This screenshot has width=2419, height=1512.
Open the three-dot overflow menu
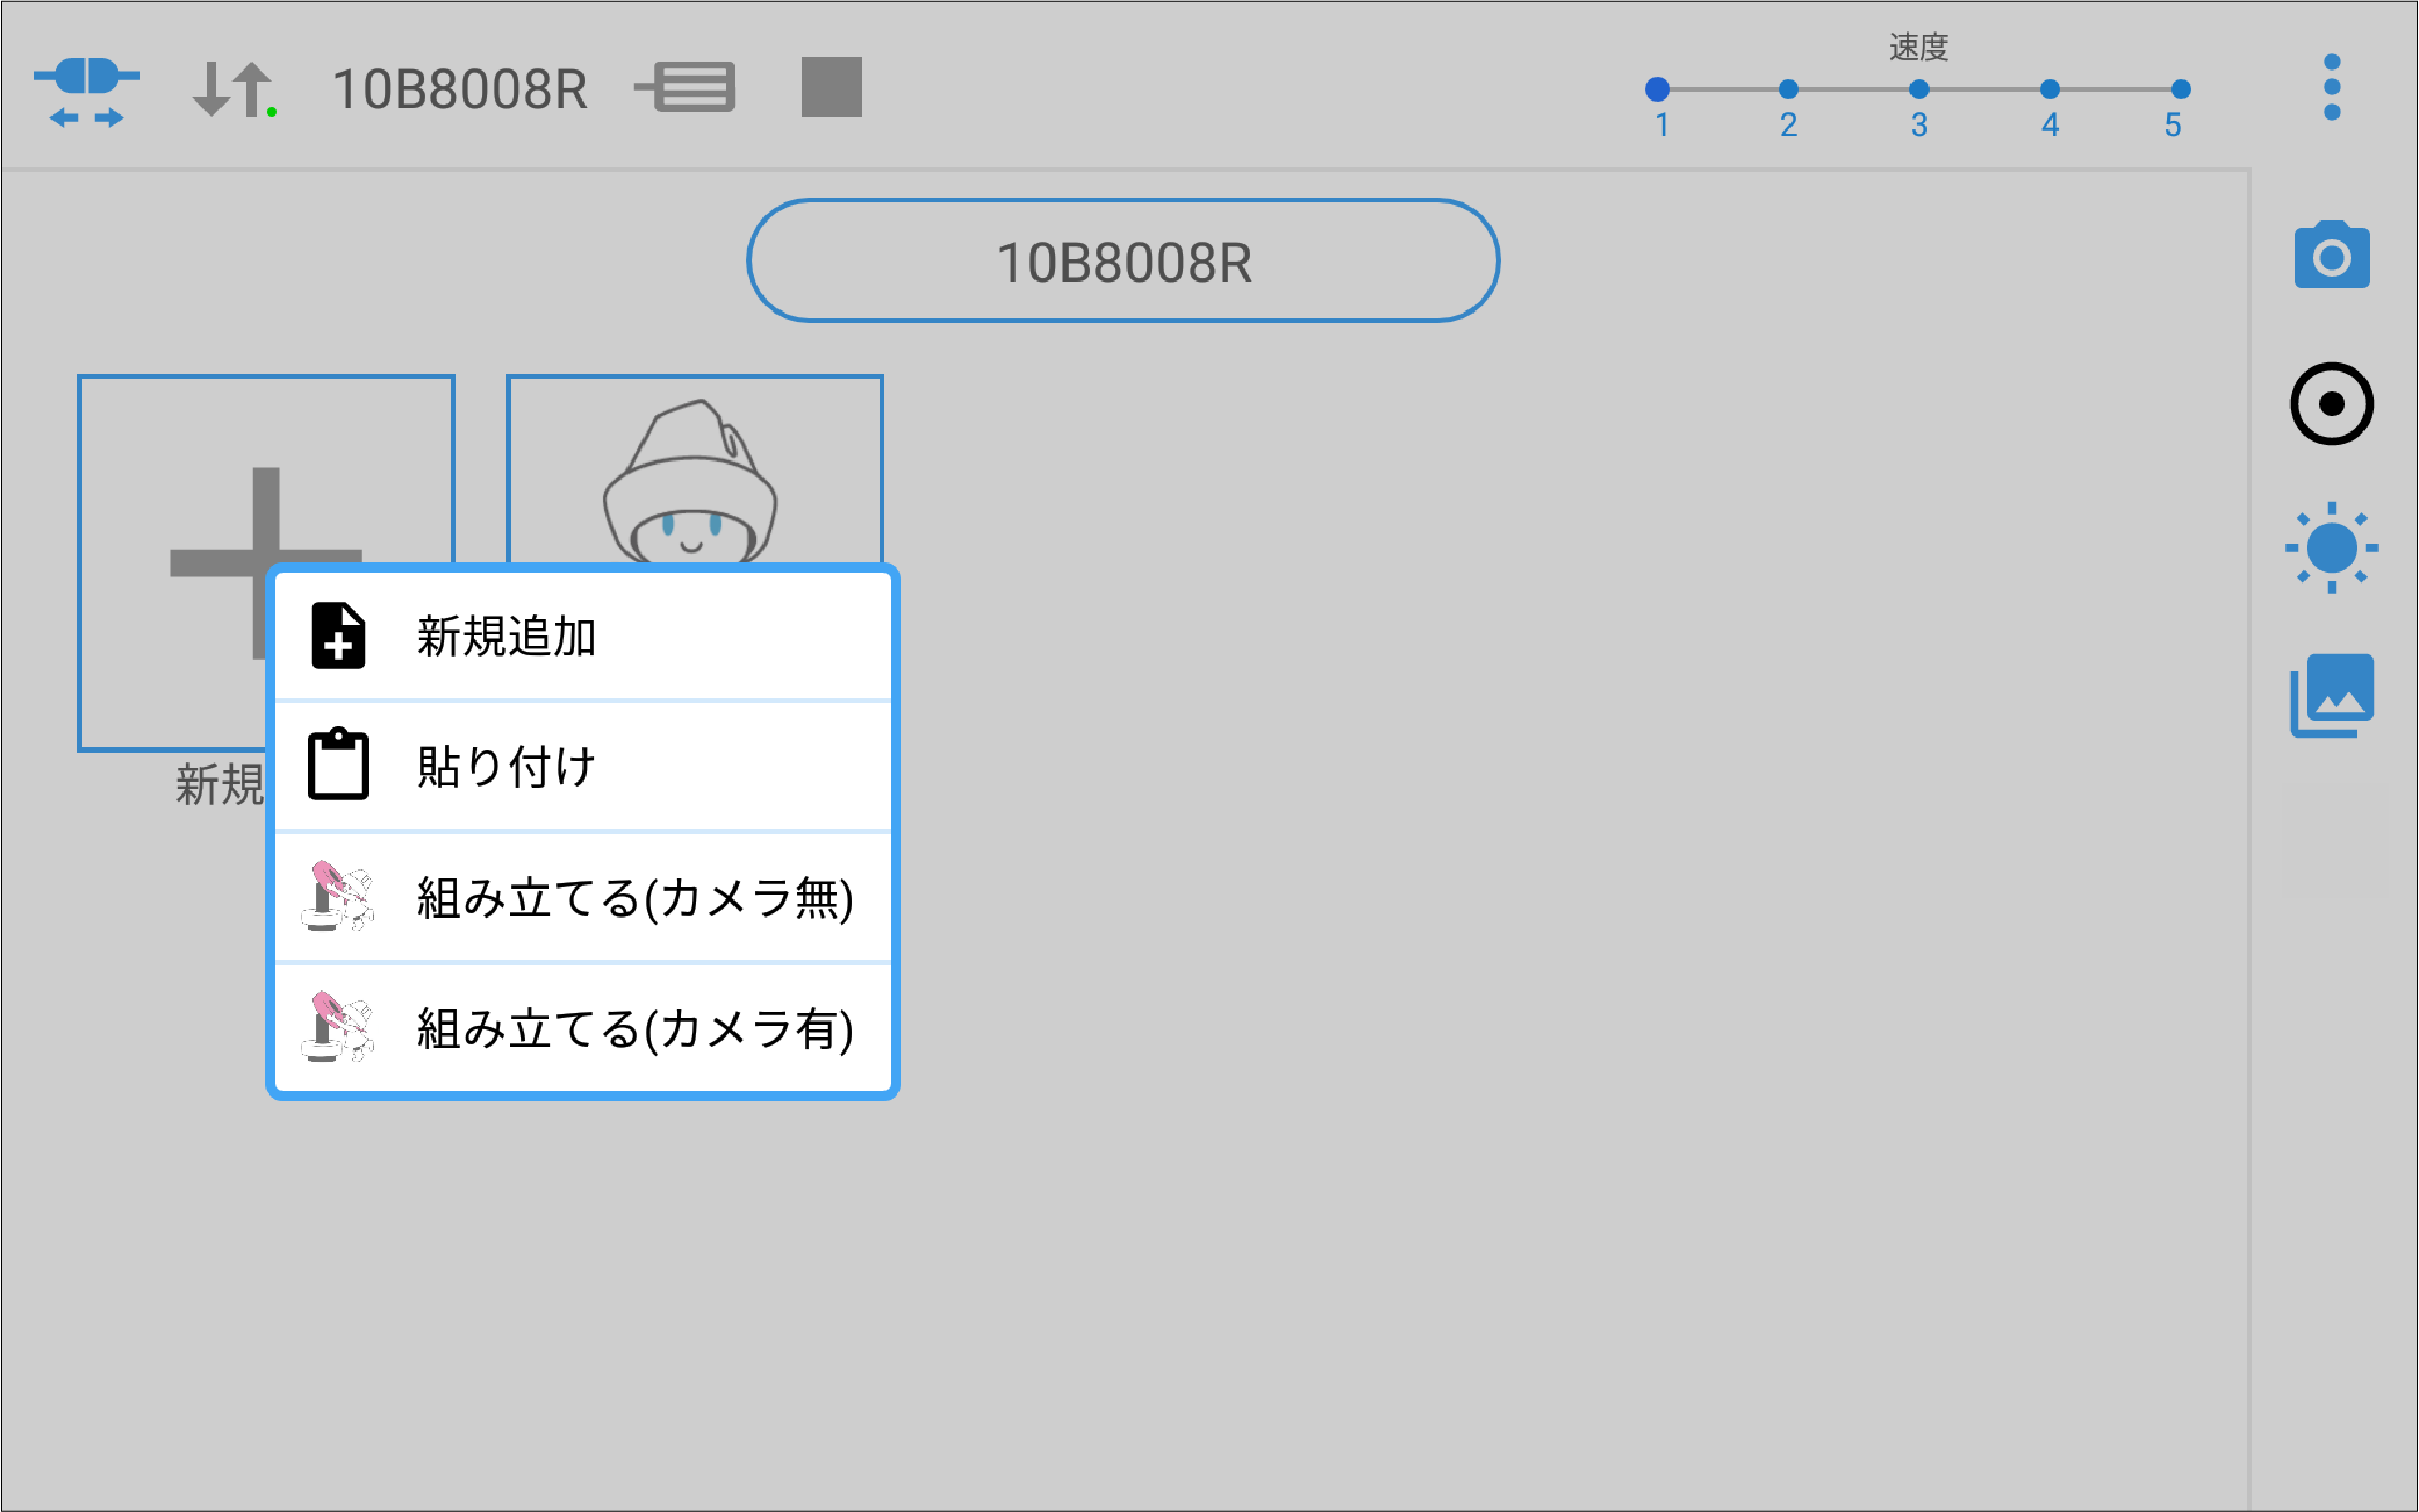(x=2331, y=87)
